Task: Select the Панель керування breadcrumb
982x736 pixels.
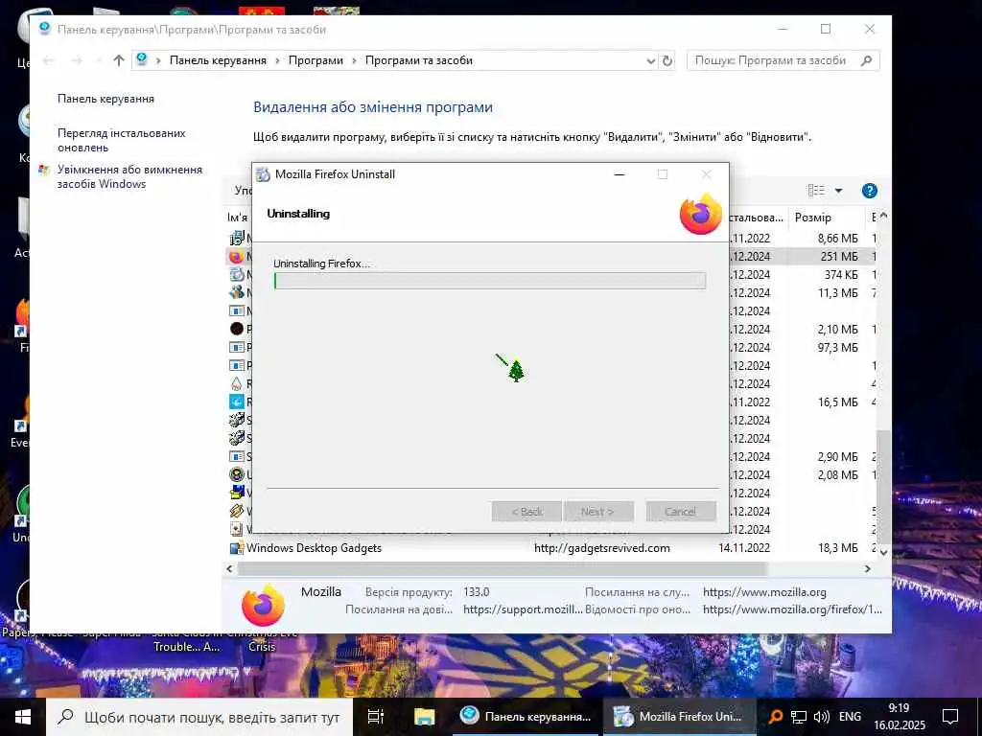Action: pyautogui.click(x=218, y=60)
